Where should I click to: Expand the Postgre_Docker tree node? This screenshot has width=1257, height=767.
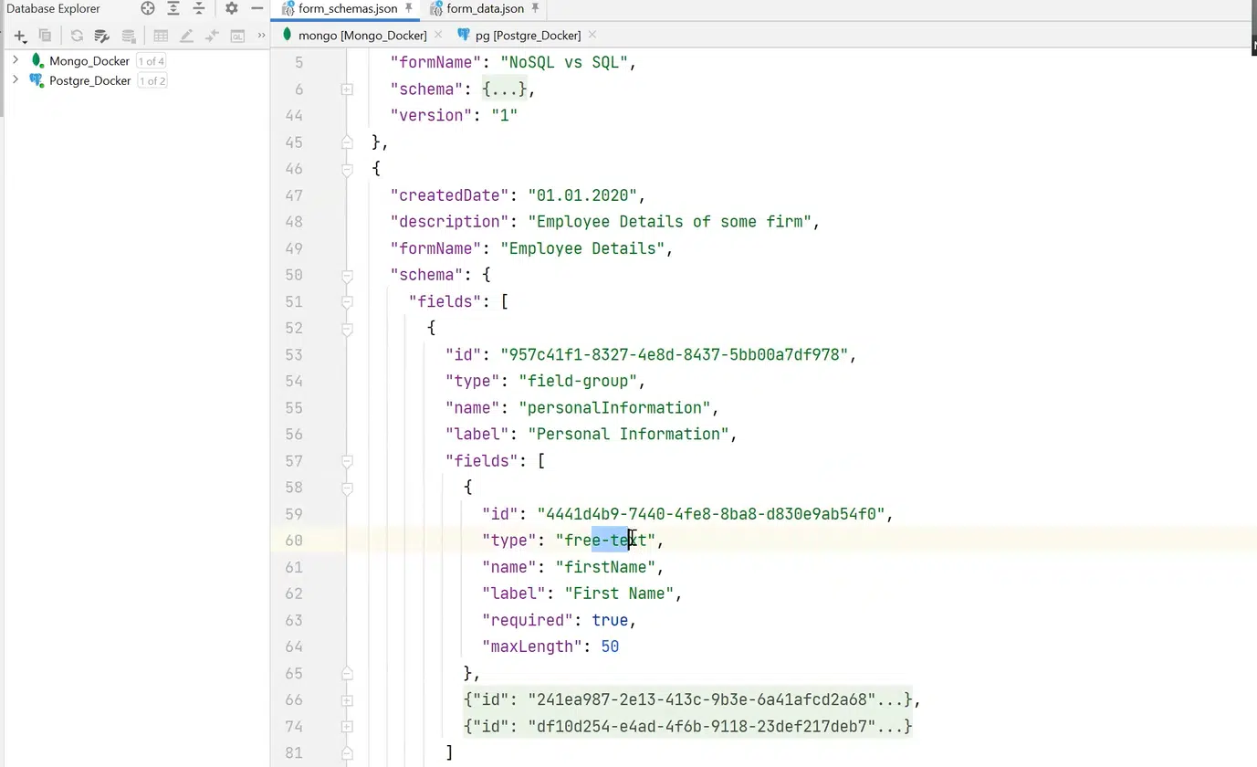pos(16,80)
